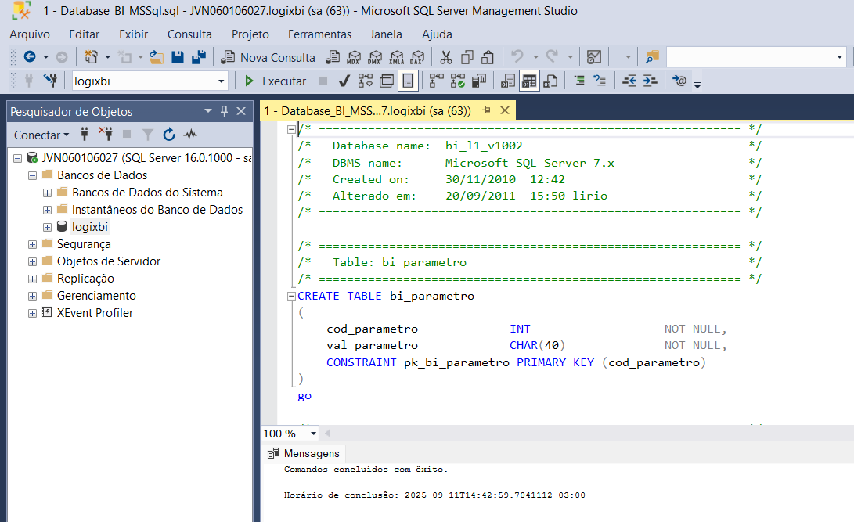The image size is (854, 522).
Task: Click the New Project icon
Action: [91, 57]
